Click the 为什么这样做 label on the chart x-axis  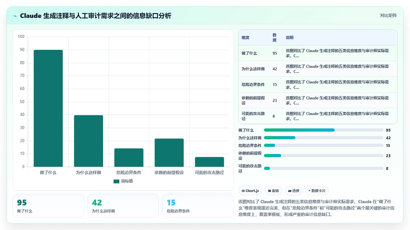coord(88,172)
